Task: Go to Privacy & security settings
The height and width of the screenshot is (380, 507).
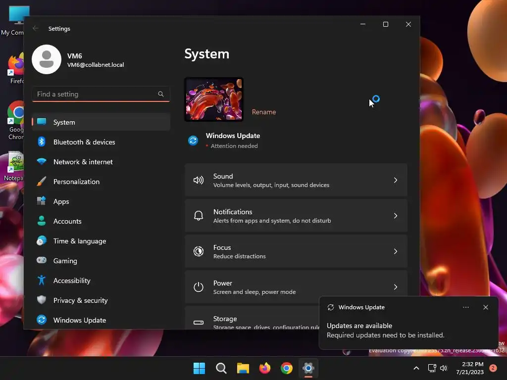Action: point(101,300)
